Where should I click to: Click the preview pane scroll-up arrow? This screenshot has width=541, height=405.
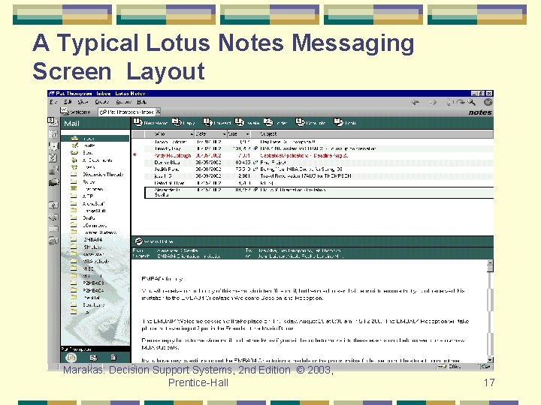click(x=490, y=262)
